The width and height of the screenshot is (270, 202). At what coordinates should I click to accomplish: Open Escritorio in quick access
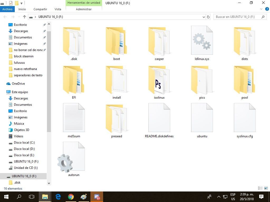[20, 25]
